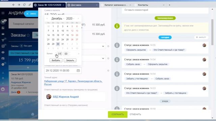Click the right-side vertical scrollbar thumb
The height and width of the screenshot is (121, 216).
(x=212, y=32)
